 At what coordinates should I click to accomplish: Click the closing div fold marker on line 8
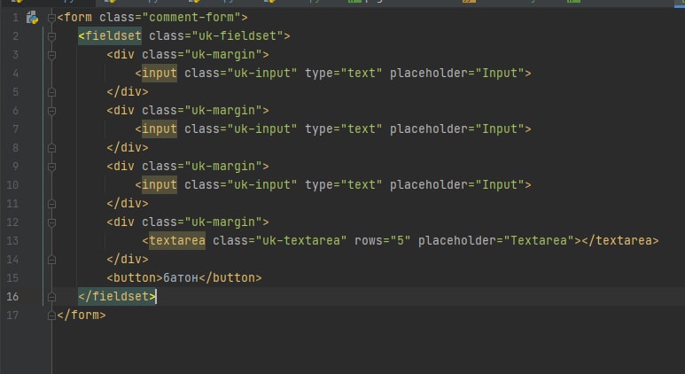(x=51, y=148)
